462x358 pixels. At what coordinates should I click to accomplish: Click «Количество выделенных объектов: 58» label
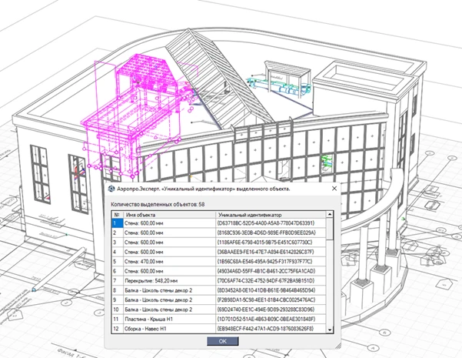click(x=158, y=204)
